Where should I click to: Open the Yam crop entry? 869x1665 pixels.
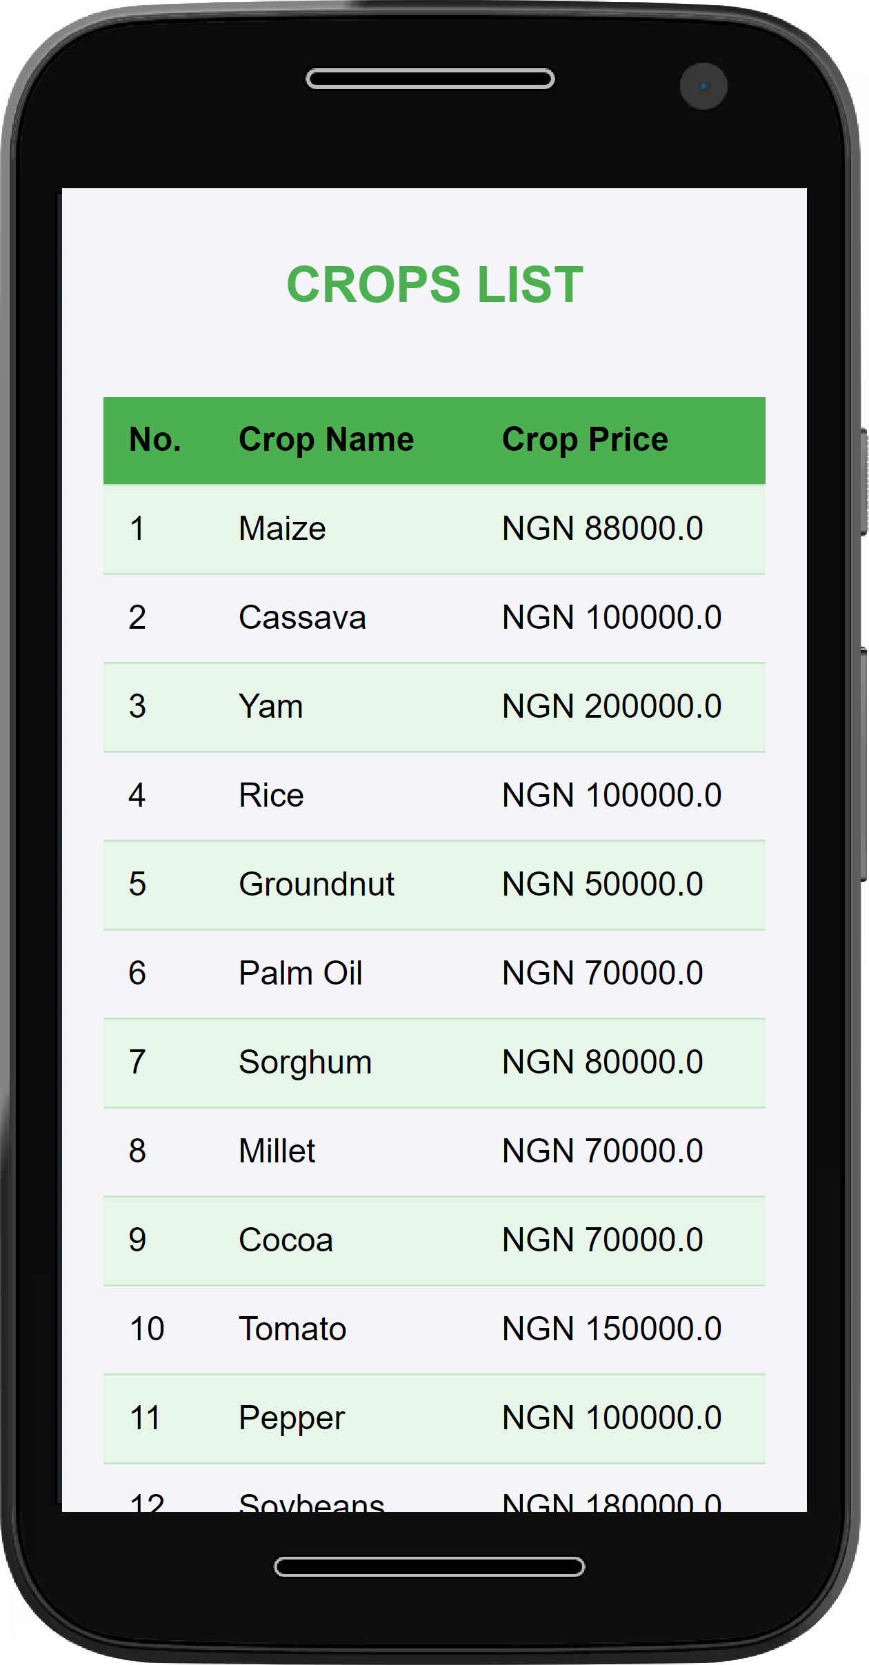pyautogui.click(x=271, y=706)
